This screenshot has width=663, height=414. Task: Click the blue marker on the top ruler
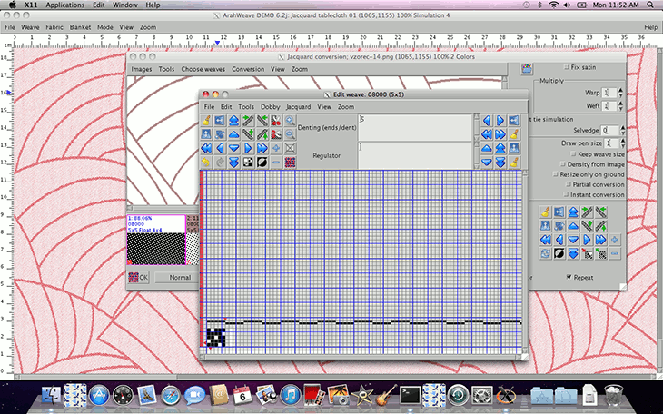click(217, 44)
